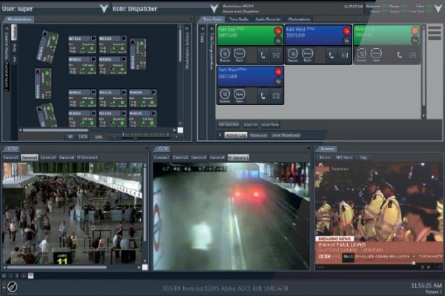Click envelope icon on Park West card below Park East
The image size is (445, 296).
coord(276,95)
